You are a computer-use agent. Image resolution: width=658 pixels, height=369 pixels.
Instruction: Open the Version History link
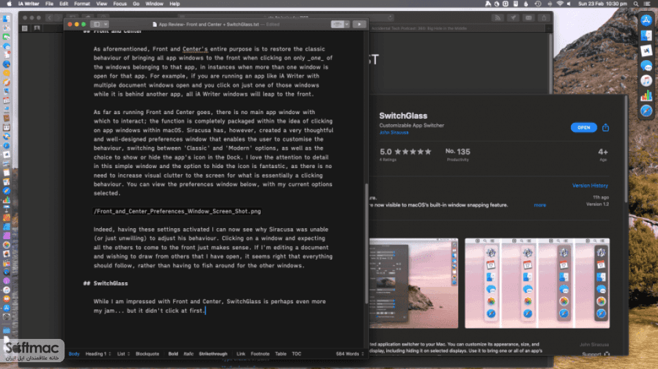click(x=590, y=186)
